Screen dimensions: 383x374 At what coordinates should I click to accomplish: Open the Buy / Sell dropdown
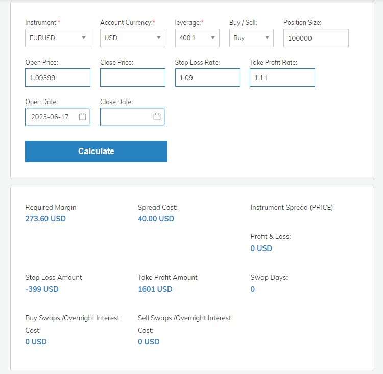251,38
